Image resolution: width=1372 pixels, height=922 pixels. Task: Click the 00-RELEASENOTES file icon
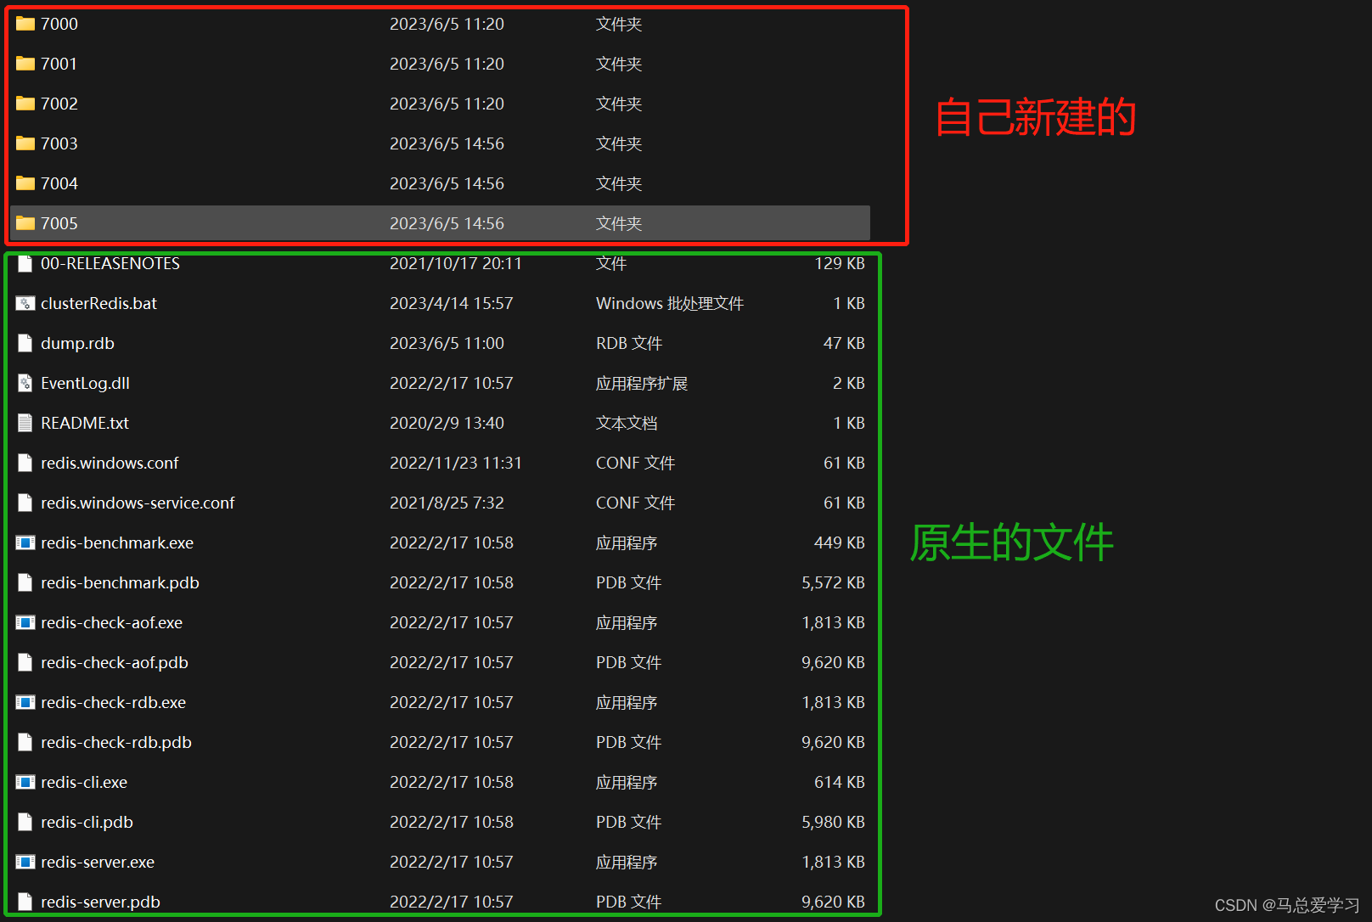pos(25,263)
